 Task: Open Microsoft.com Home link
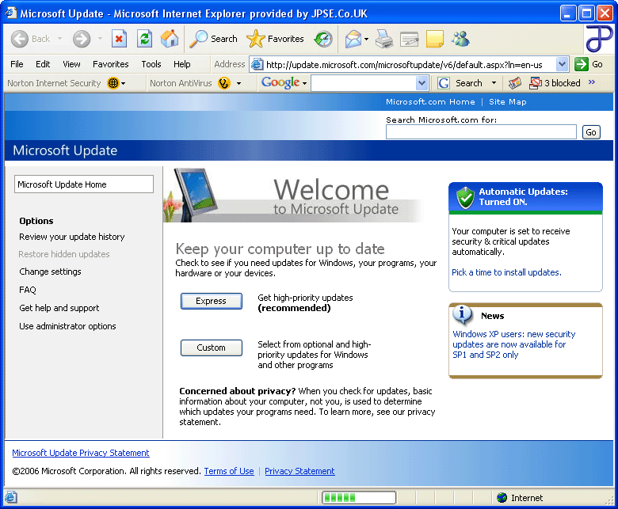point(430,101)
